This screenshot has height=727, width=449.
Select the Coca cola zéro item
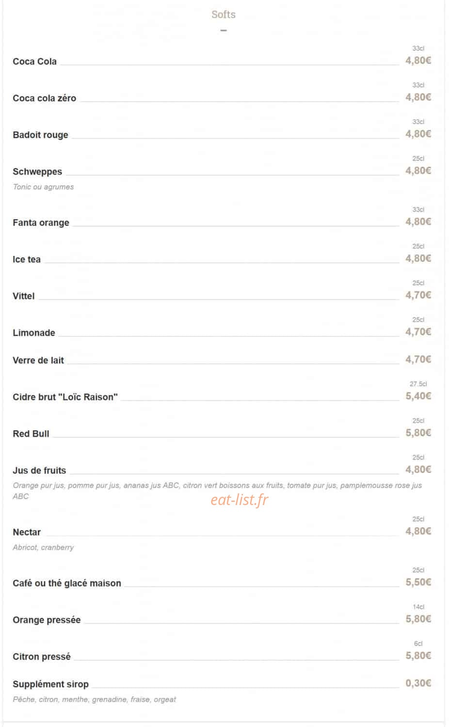coord(44,98)
